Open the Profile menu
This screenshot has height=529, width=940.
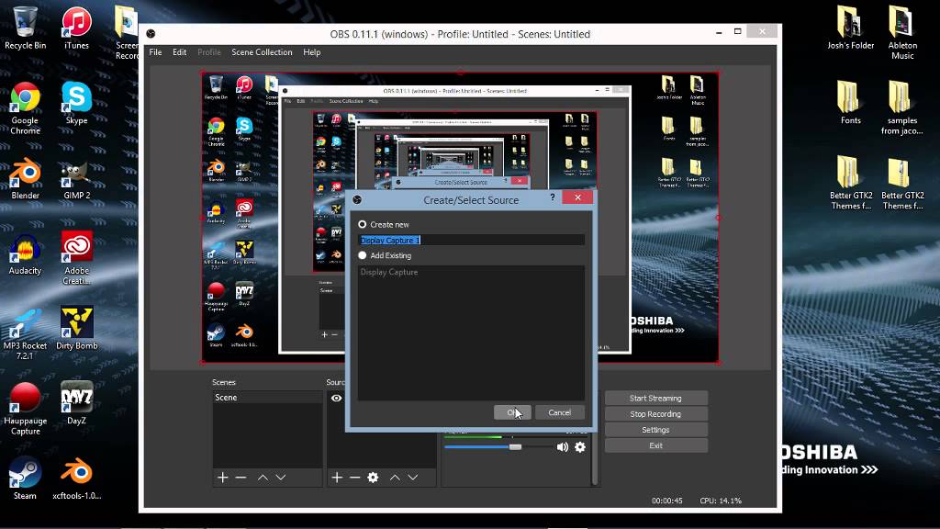[209, 52]
